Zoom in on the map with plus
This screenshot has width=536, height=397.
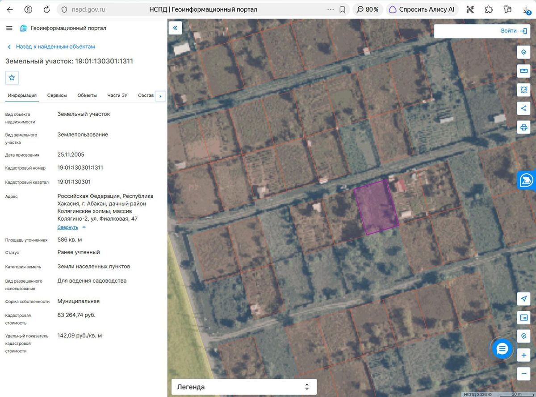(x=523, y=355)
